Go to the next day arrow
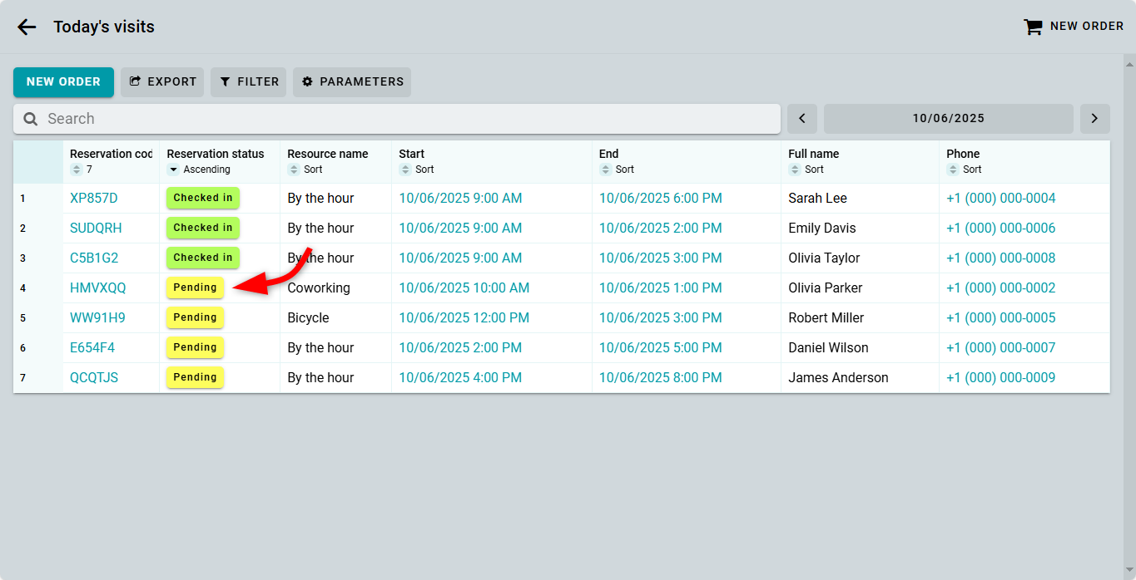 point(1094,119)
